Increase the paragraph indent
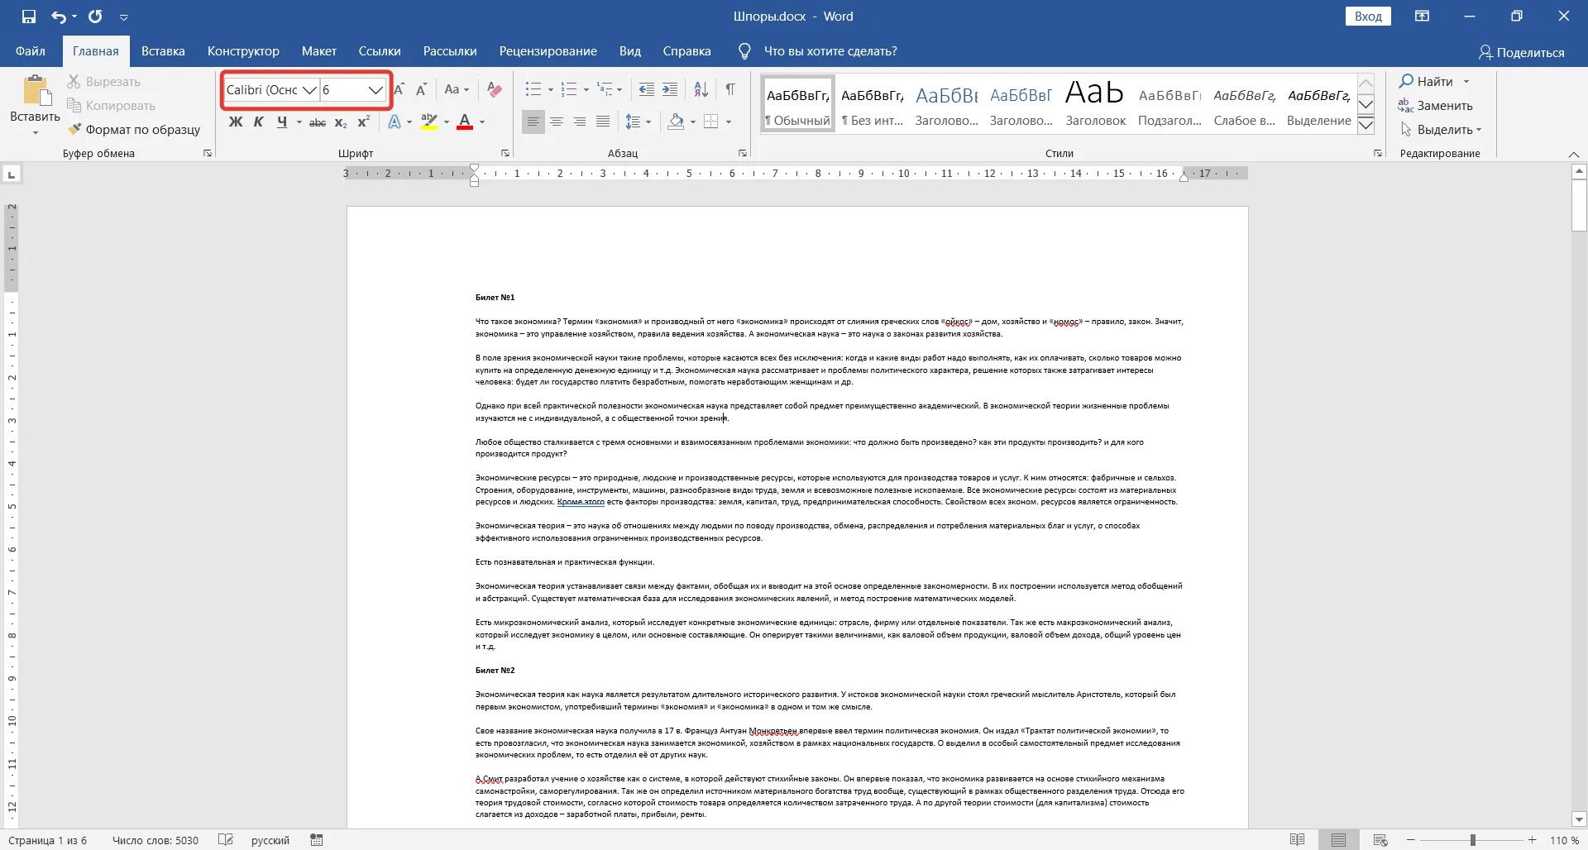This screenshot has width=1588, height=850. coord(670,89)
